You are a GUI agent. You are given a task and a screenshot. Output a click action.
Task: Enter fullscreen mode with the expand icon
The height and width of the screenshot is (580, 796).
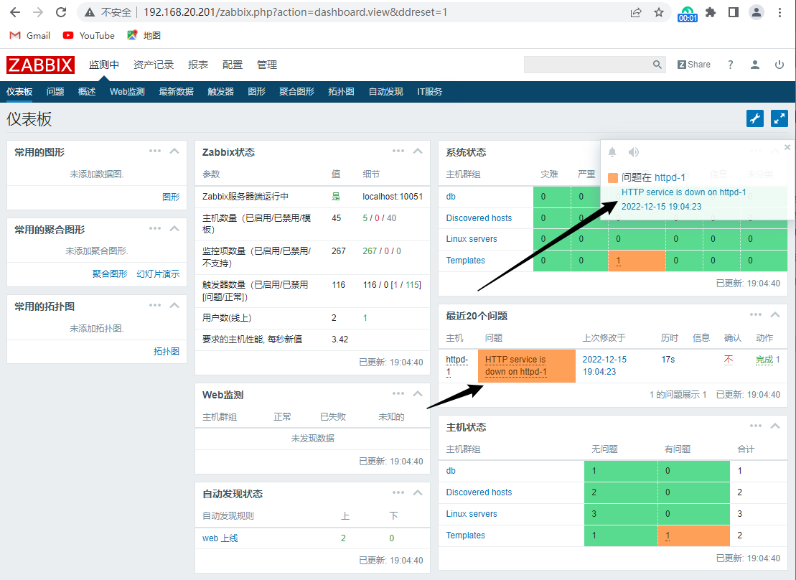(779, 119)
